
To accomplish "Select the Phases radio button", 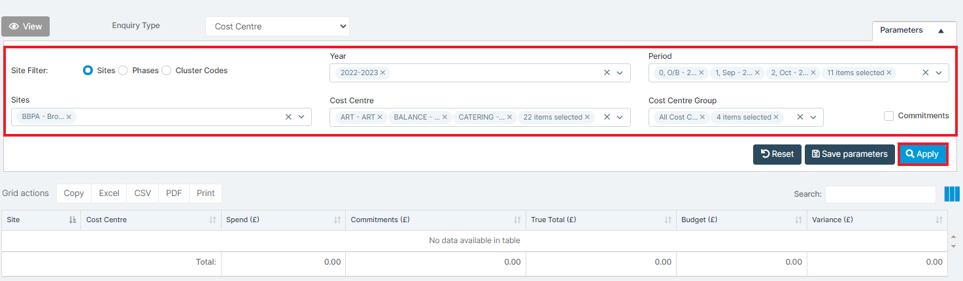I will pyautogui.click(x=122, y=71).
